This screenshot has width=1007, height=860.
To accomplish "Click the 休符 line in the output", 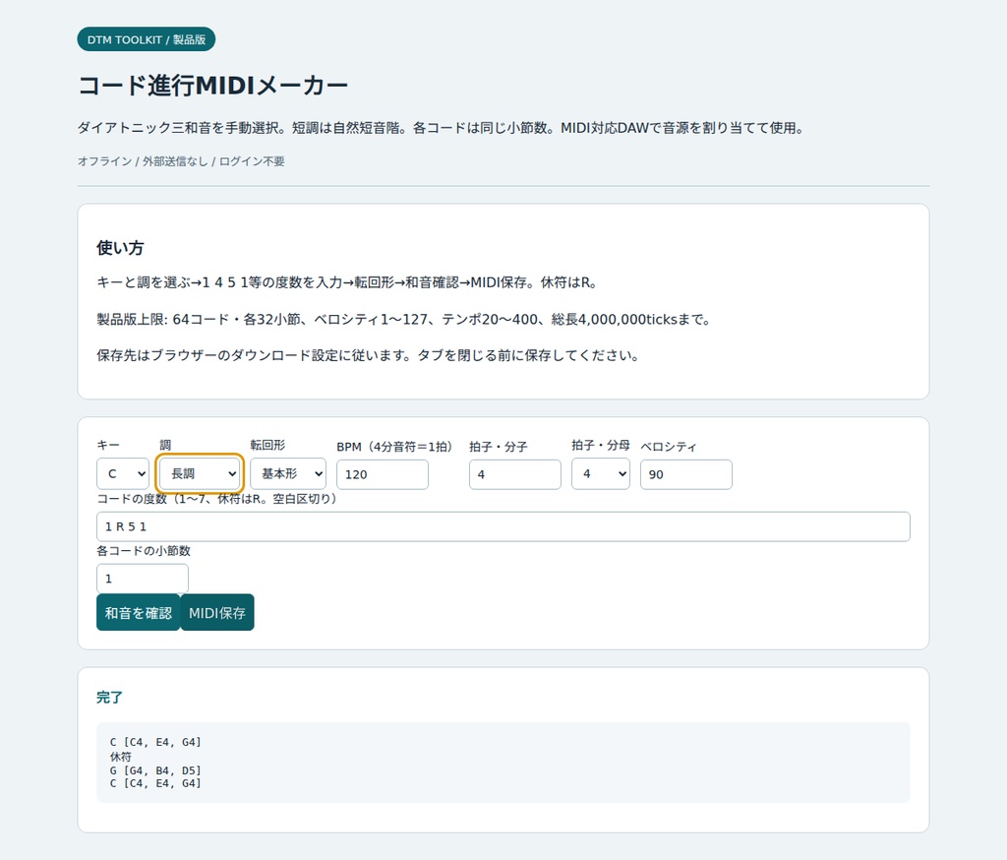I will (121, 757).
